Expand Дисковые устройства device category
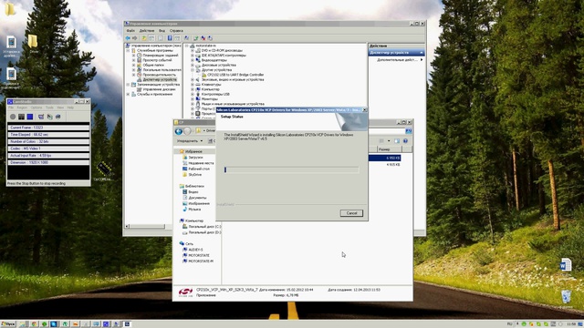The width and height of the screenshot is (584, 328). click(193, 65)
